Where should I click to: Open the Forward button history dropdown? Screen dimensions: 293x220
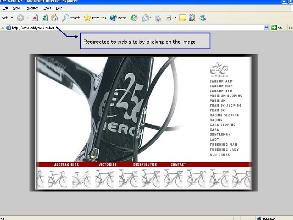[x=28, y=18]
